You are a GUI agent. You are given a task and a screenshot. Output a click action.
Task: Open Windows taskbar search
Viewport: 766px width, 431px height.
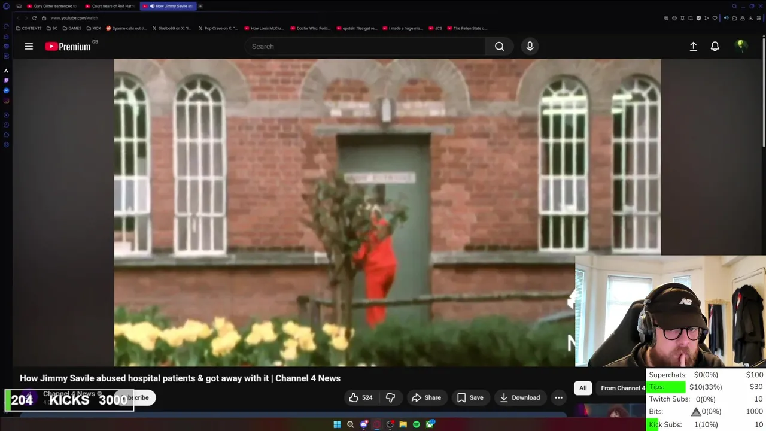[x=350, y=424]
